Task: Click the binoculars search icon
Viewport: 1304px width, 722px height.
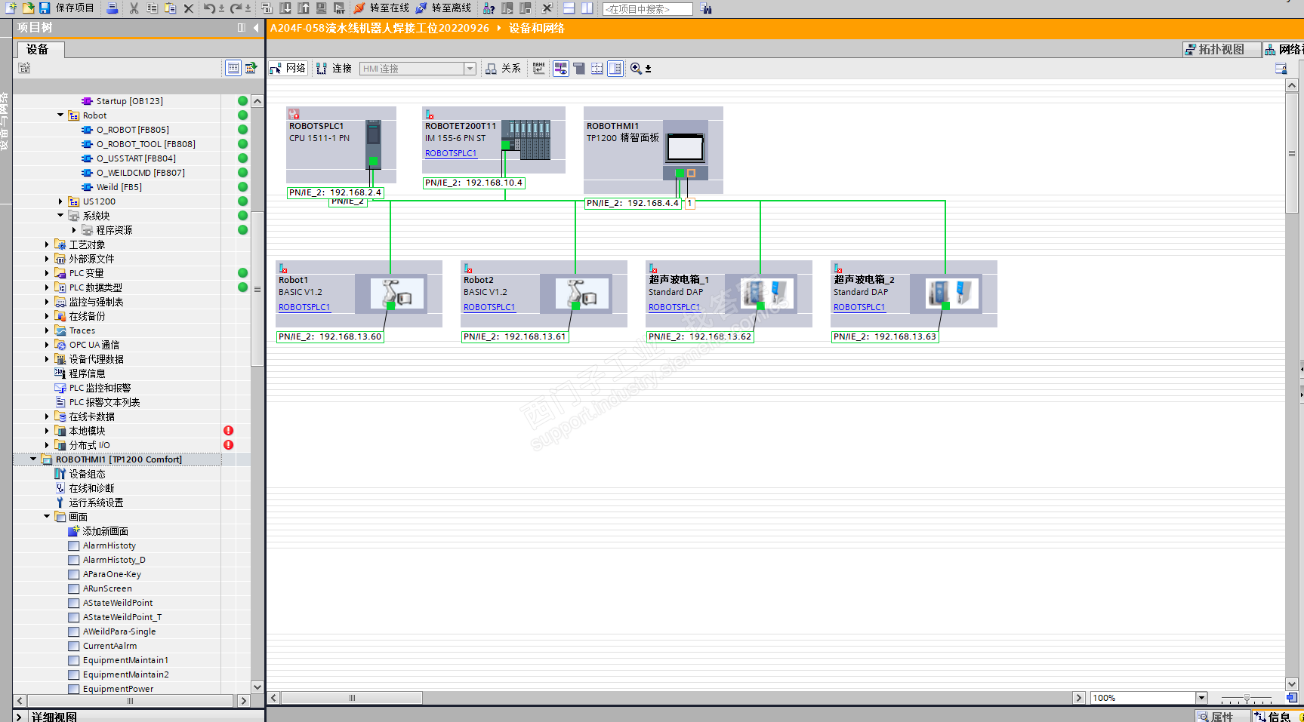Action: [706, 9]
